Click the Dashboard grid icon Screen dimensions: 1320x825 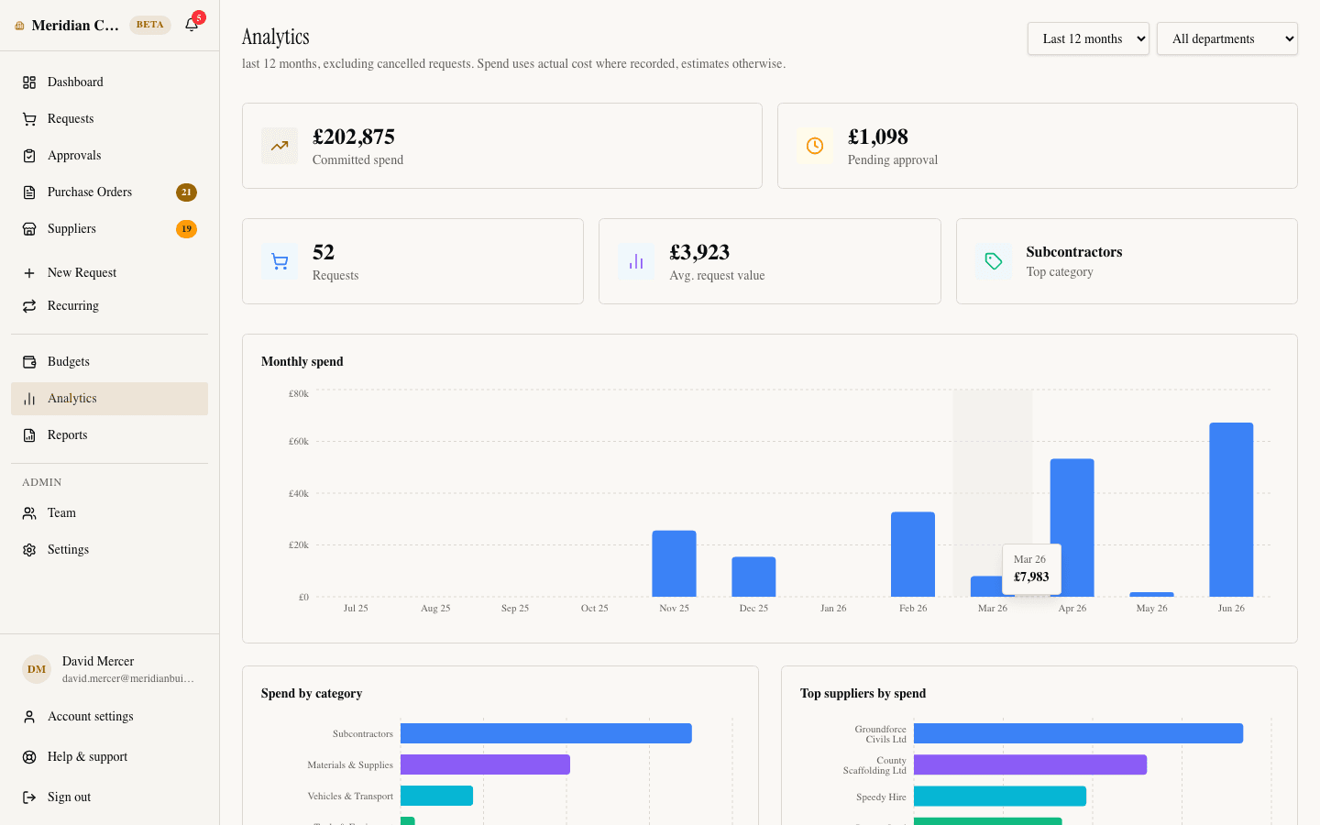[x=29, y=82]
